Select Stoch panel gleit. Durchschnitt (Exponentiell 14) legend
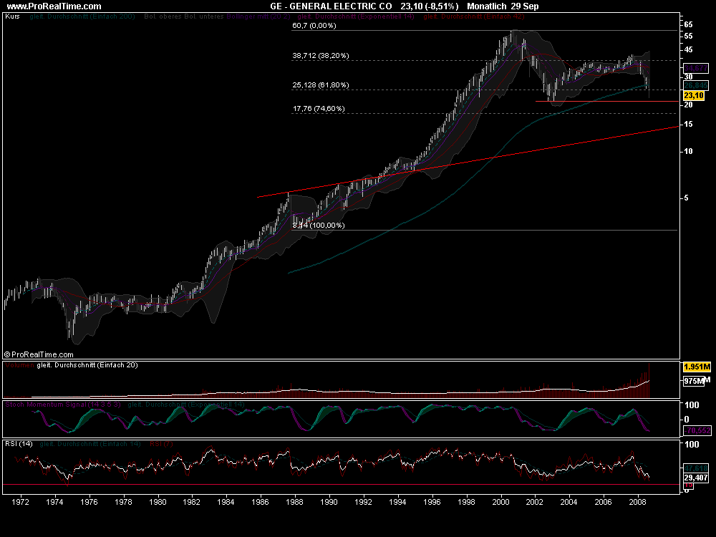The height and width of the screenshot is (537, 716). click(x=186, y=404)
